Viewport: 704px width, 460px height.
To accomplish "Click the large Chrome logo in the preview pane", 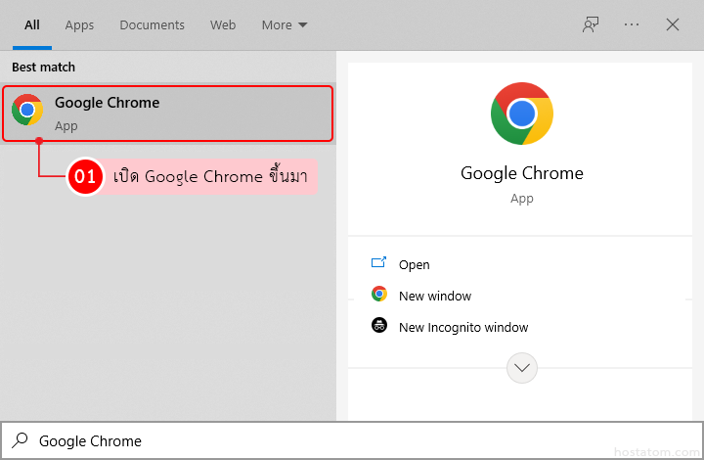I will click(x=521, y=114).
